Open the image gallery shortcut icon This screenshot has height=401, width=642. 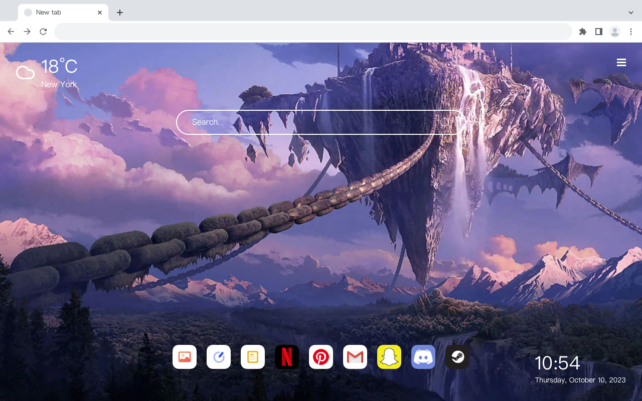point(185,357)
